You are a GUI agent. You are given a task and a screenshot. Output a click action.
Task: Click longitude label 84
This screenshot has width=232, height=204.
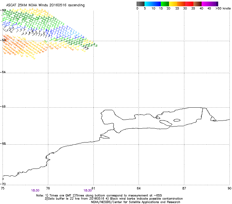(139, 188)
